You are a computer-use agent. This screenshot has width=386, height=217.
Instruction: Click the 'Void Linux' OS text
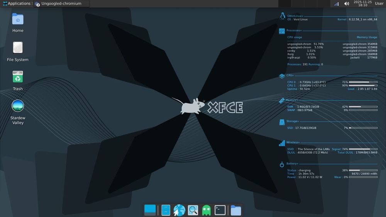pyautogui.click(x=300, y=19)
